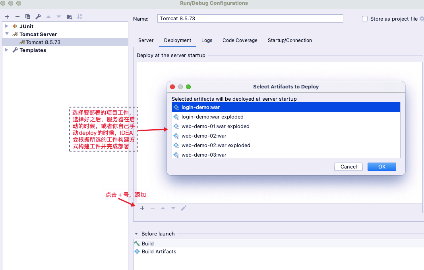Viewport: 424px width, 270px height.
Task: Open the Startup/Connection tab
Action: (290, 40)
